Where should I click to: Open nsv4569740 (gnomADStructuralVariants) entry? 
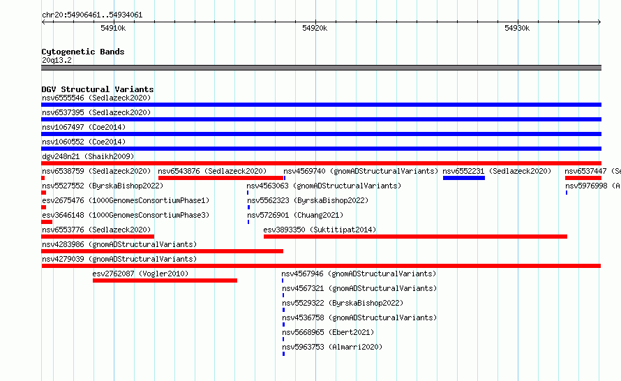click(x=361, y=171)
